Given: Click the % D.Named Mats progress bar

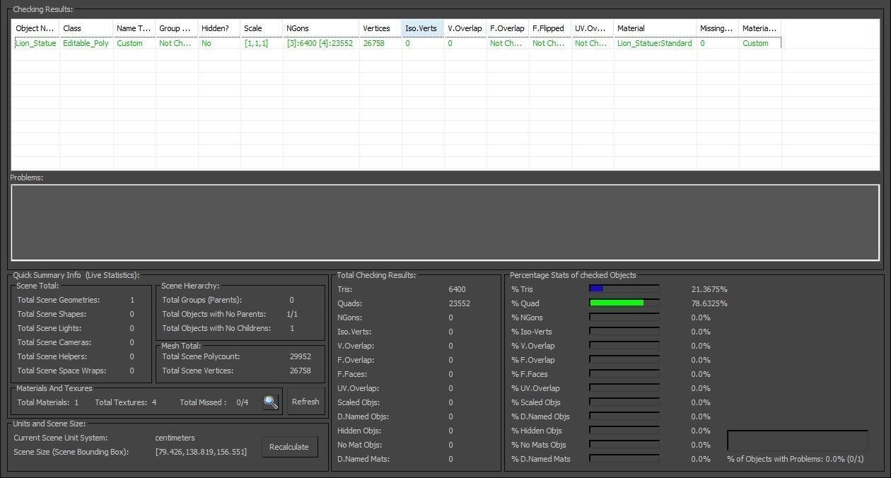Looking at the screenshot, I should [624, 459].
